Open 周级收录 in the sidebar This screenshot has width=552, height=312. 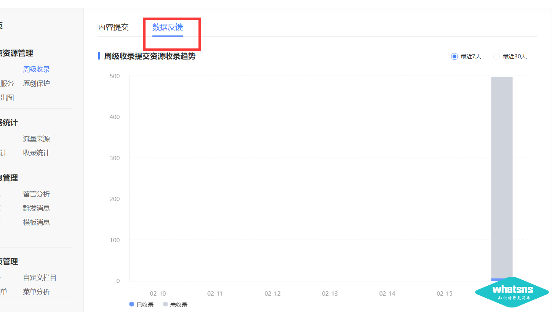tap(37, 69)
